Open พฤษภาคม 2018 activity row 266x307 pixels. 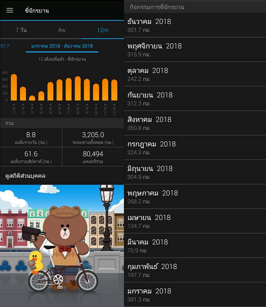click(x=195, y=197)
